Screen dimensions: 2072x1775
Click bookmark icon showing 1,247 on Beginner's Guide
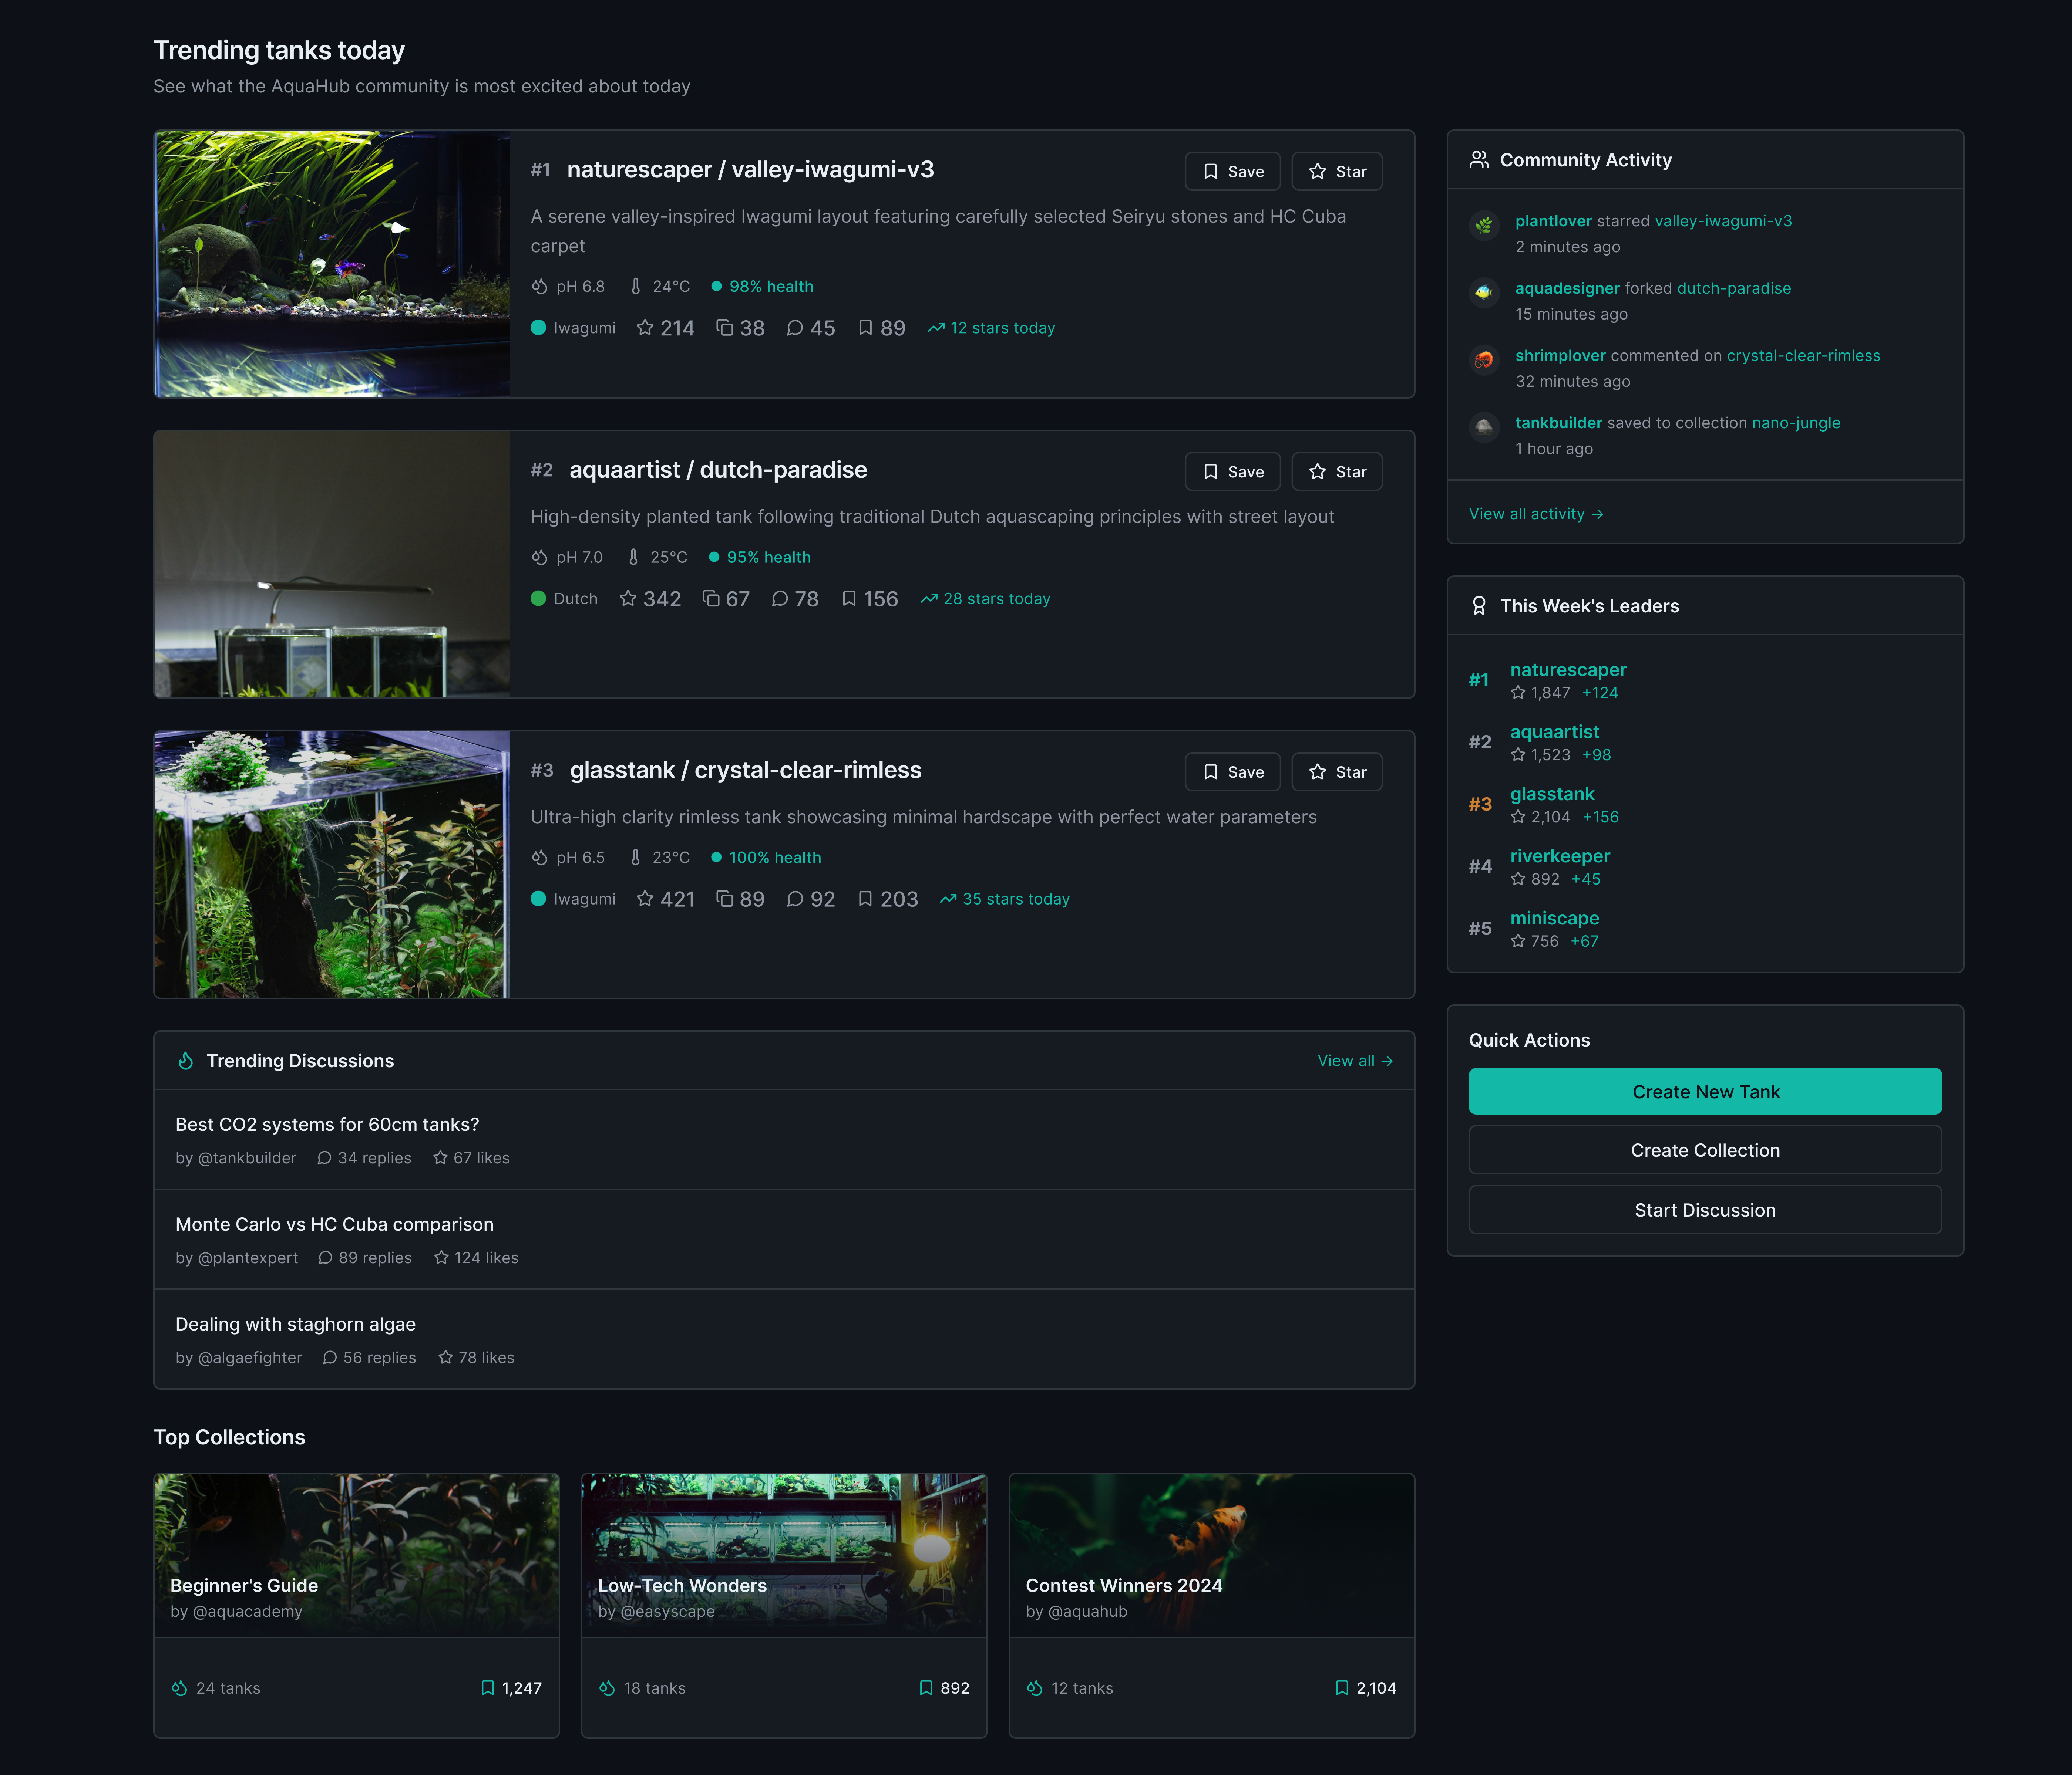click(x=488, y=1688)
